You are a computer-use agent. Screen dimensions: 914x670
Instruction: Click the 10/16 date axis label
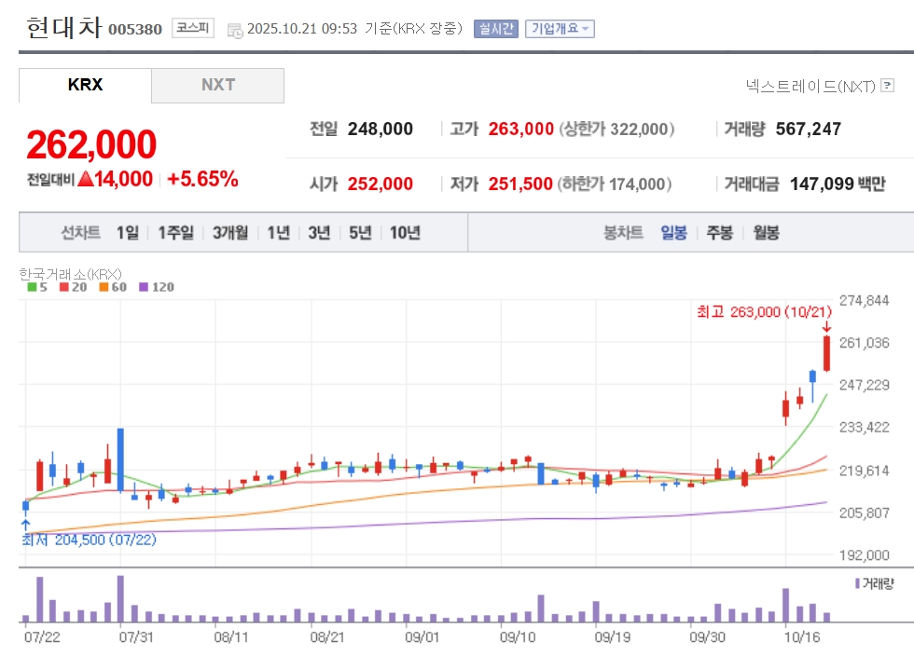pyautogui.click(x=801, y=637)
